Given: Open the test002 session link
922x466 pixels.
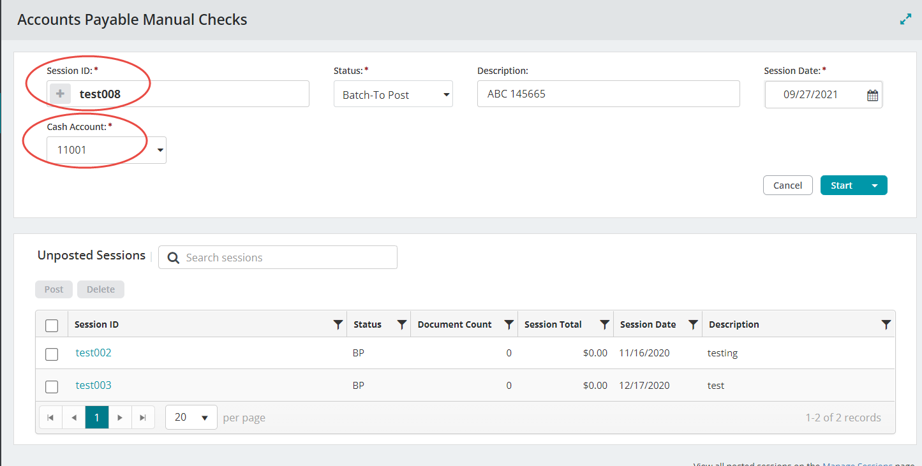Looking at the screenshot, I should tap(93, 353).
